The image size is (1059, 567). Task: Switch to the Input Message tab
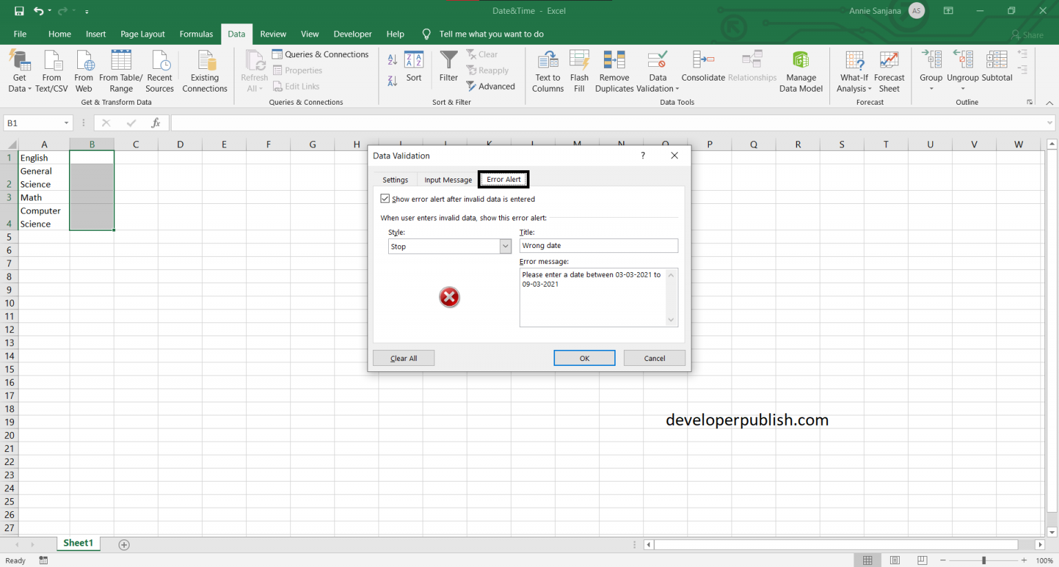pyautogui.click(x=447, y=179)
